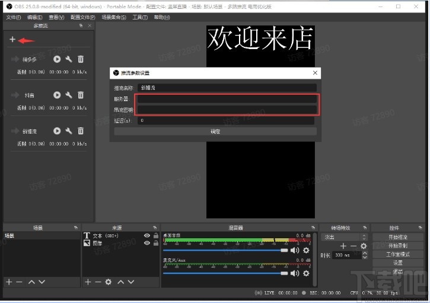The height and width of the screenshot is (303, 430).
Task: Select the 场景 scene item
Action: (x=42, y=236)
